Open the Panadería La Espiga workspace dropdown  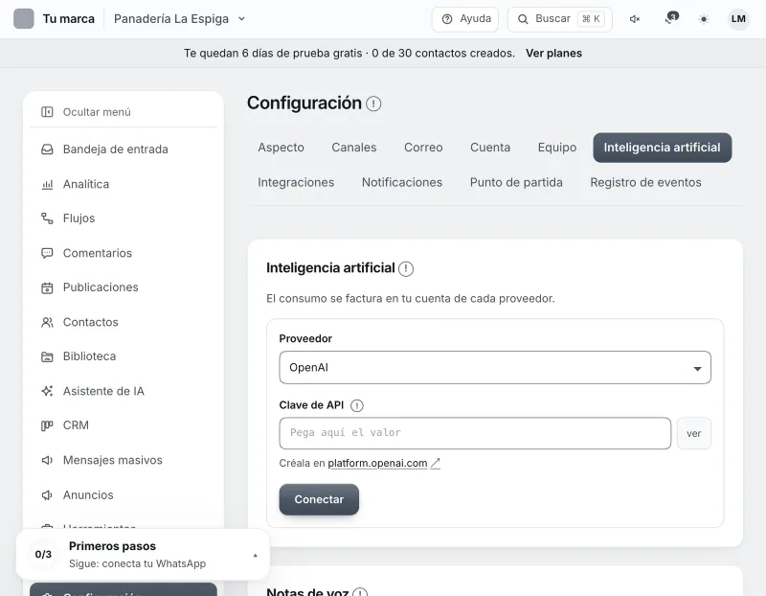pos(179,19)
